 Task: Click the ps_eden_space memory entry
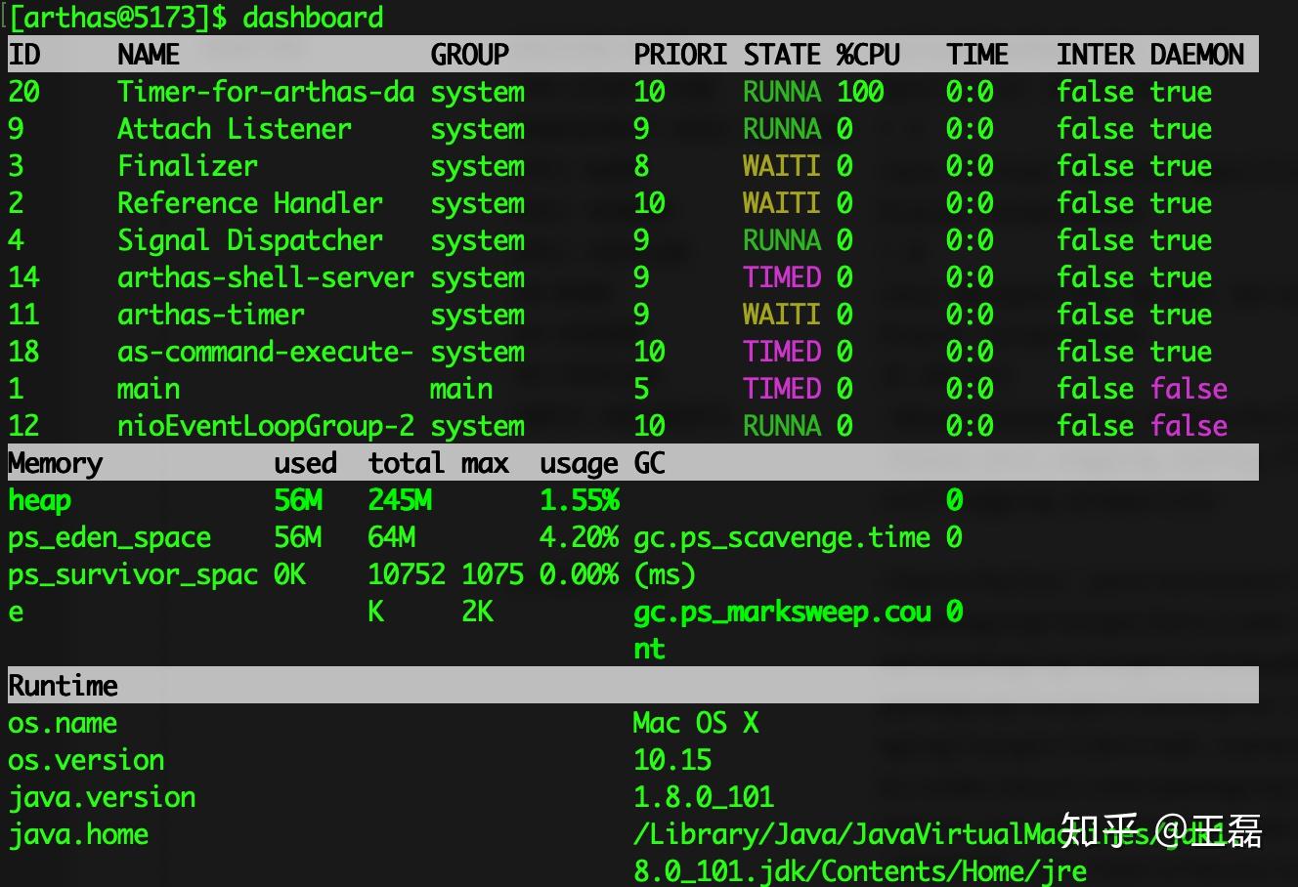coord(109,538)
